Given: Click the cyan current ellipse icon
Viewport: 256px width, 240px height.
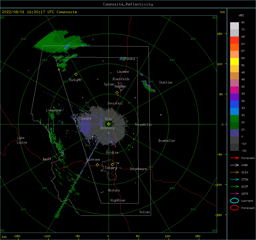Looking at the screenshot, I should 234,201.
